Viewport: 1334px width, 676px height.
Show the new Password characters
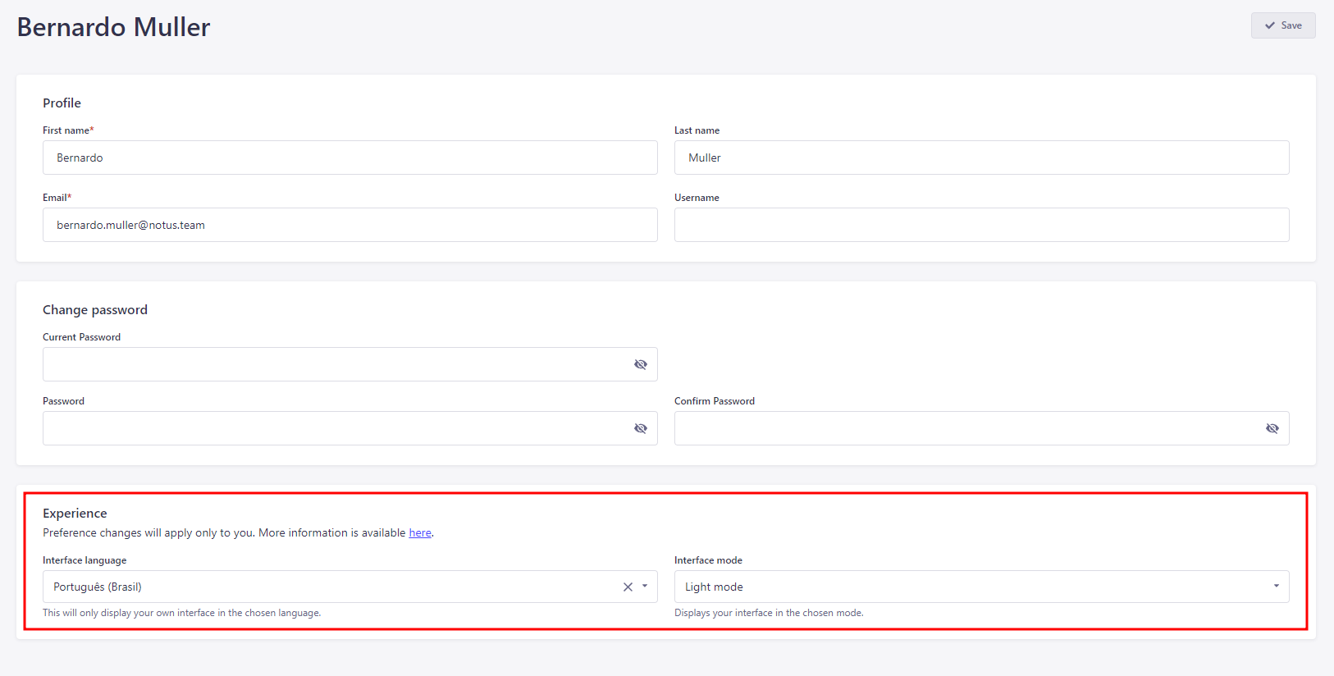(641, 428)
